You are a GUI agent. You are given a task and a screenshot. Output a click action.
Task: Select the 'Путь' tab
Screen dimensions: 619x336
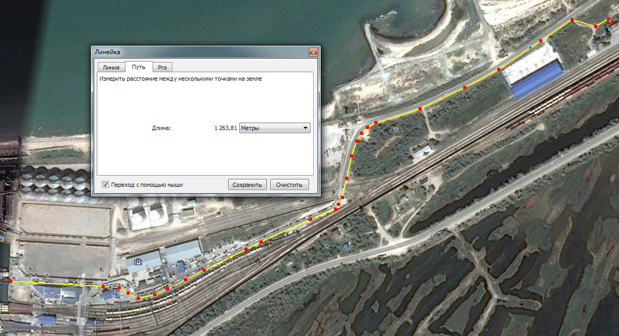click(139, 67)
